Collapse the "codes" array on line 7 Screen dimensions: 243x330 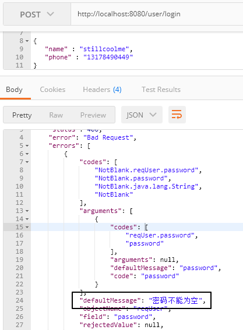[x=27, y=162]
